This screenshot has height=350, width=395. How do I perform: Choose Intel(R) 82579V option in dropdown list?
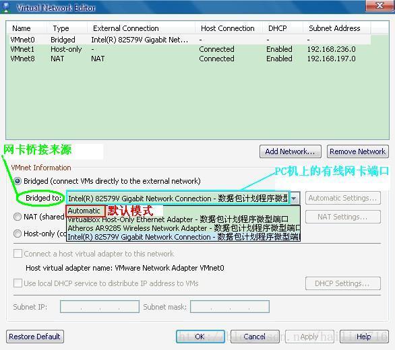pos(183,237)
